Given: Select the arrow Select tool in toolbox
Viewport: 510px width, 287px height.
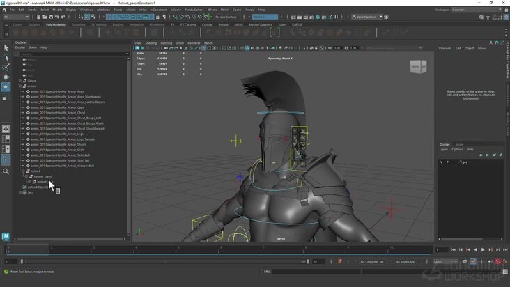Looking at the screenshot, I should point(6,48).
